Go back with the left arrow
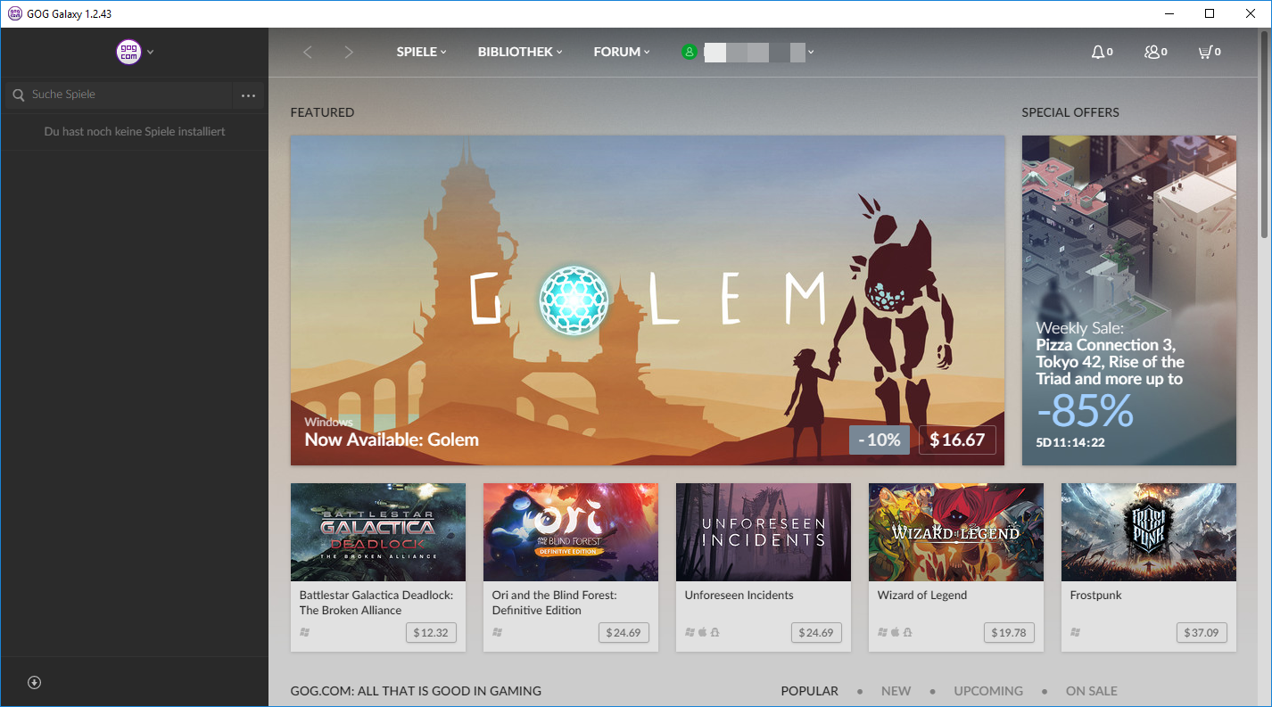The width and height of the screenshot is (1272, 707). tap(308, 53)
